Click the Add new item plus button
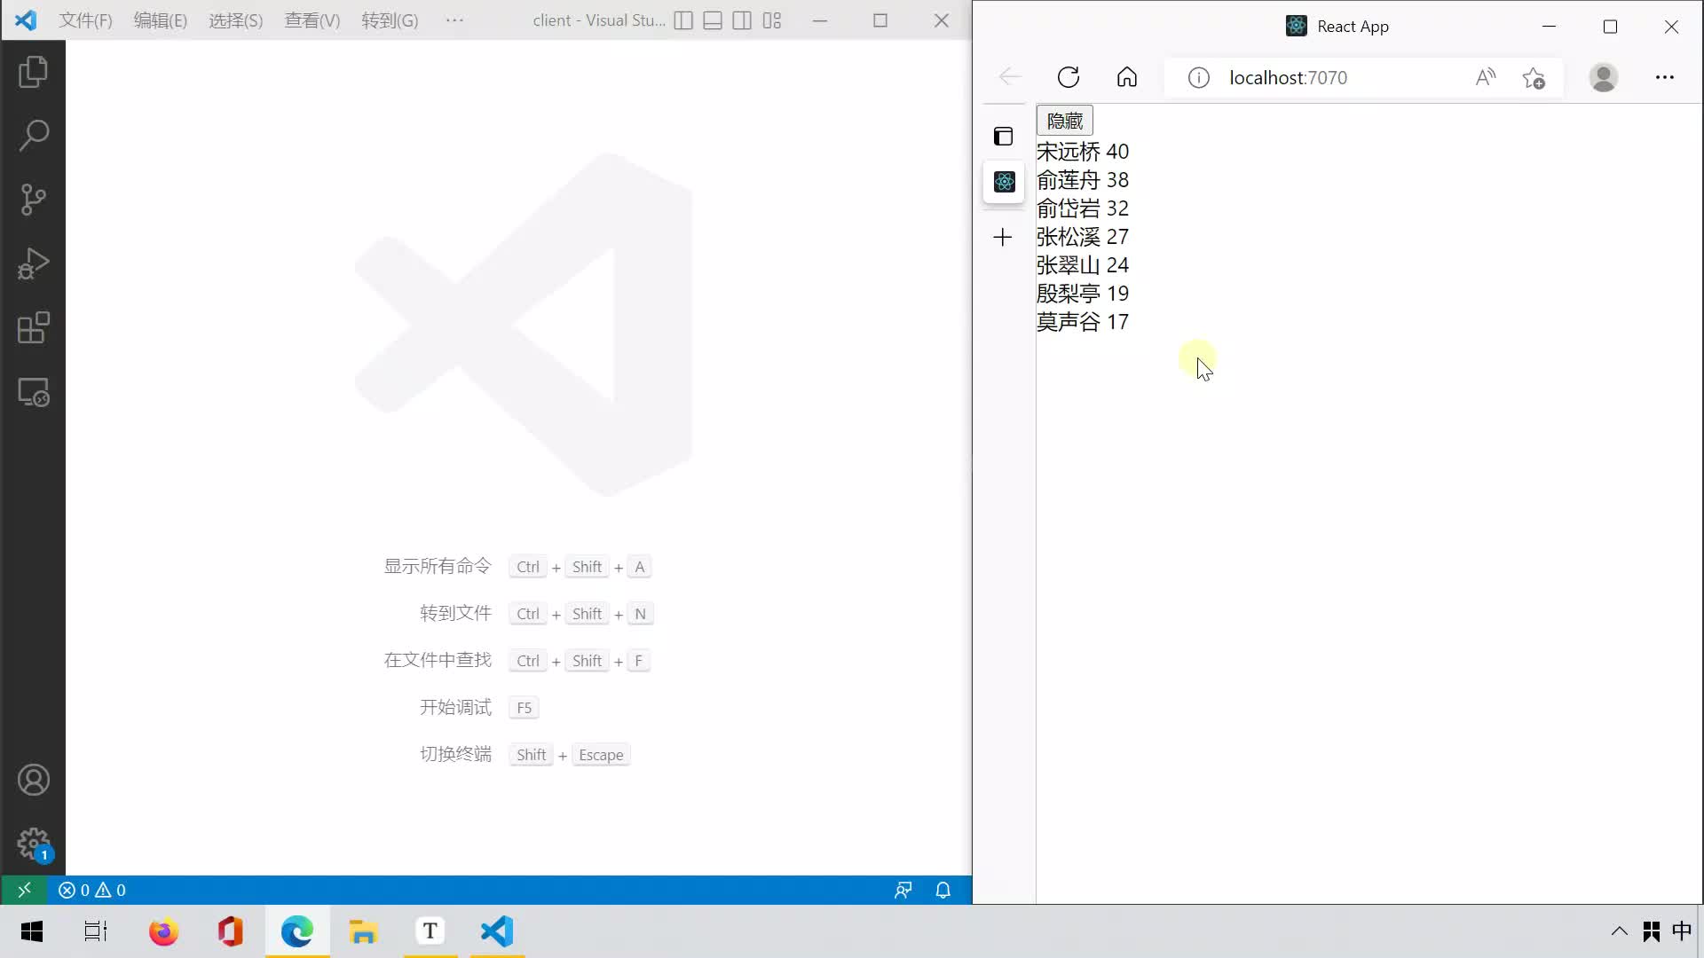 click(1004, 236)
